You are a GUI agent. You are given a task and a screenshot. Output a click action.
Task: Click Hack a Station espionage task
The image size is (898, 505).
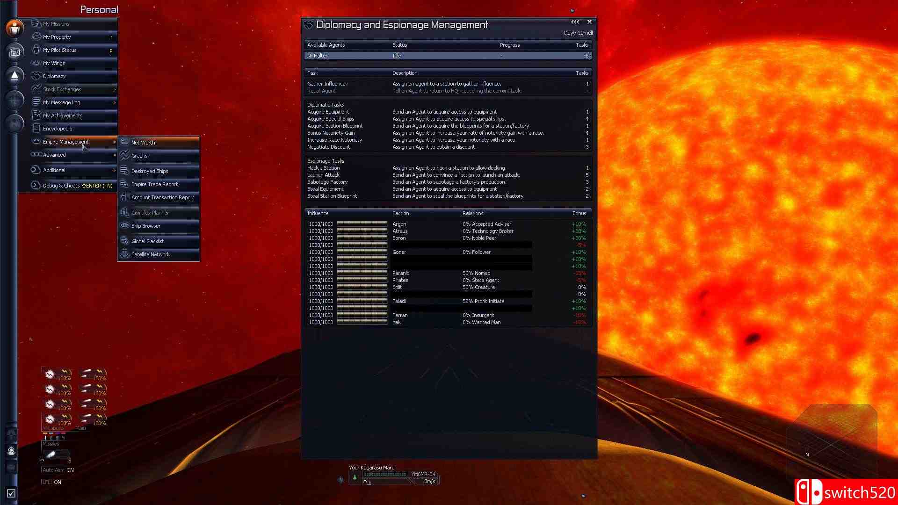pyautogui.click(x=324, y=167)
